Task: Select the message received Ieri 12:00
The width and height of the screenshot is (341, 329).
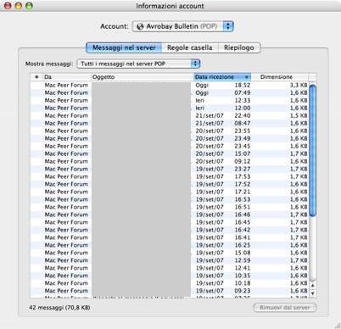Action: coord(170,108)
